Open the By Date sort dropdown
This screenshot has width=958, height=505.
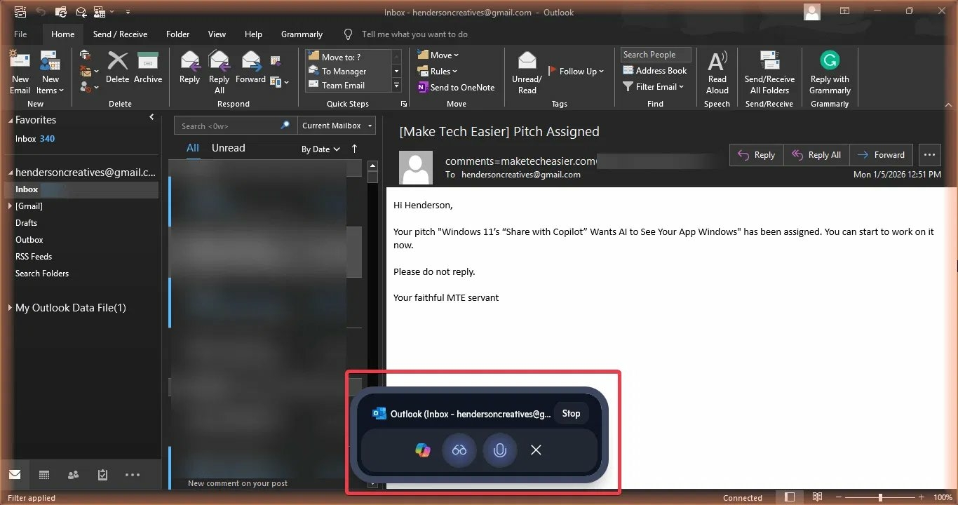(x=320, y=149)
